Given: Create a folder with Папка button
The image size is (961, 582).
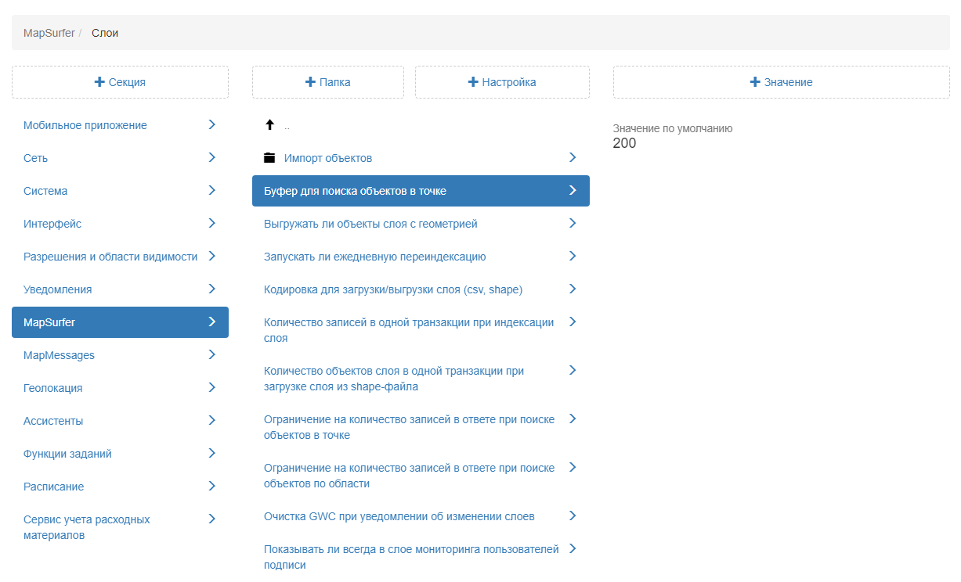Looking at the screenshot, I should pyautogui.click(x=328, y=82).
